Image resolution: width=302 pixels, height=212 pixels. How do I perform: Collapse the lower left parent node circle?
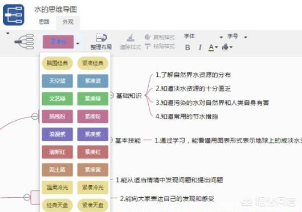27,197
